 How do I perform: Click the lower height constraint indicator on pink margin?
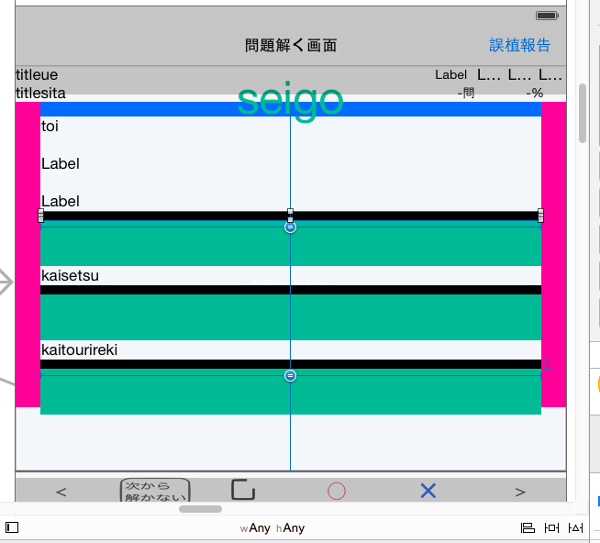click(548, 364)
